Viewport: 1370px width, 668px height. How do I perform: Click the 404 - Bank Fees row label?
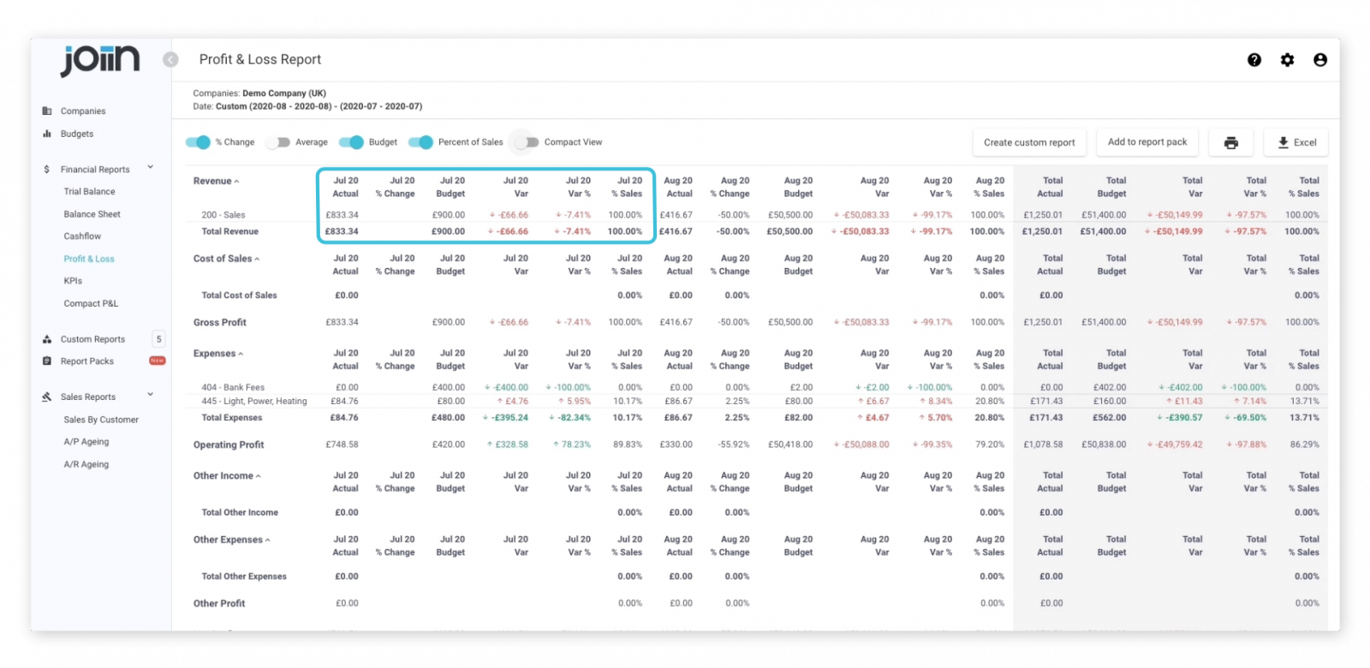pyautogui.click(x=233, y=388)
